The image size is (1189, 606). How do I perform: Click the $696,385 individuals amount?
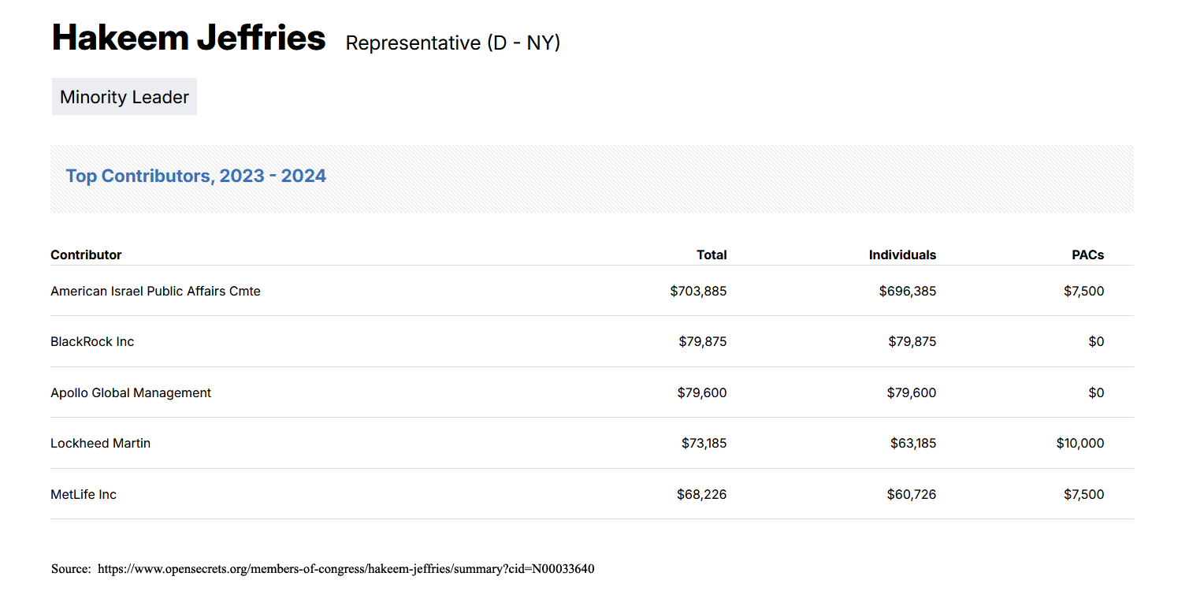(x=908, y=291)
